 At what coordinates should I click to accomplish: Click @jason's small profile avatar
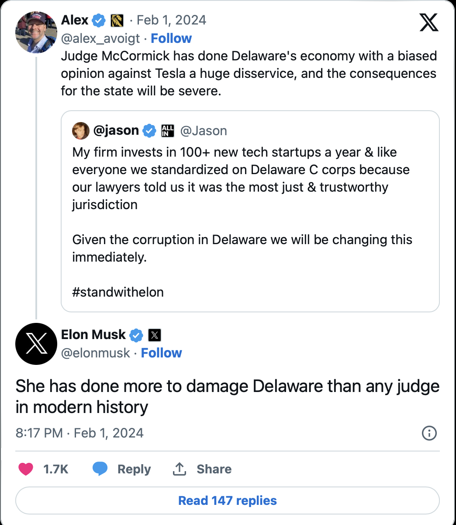(80, 130)
